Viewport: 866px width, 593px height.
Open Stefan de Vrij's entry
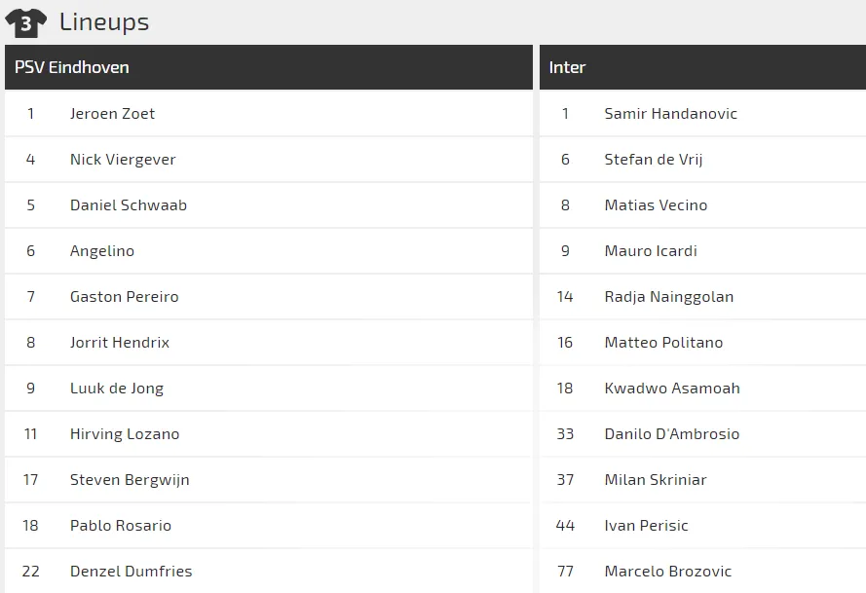click(653, 160)
